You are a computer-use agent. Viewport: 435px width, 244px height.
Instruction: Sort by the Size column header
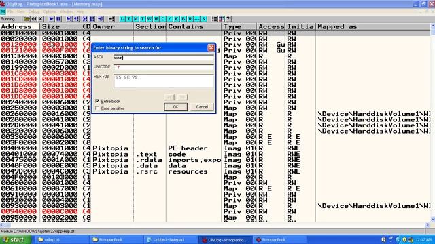click(x=61, y=26)
